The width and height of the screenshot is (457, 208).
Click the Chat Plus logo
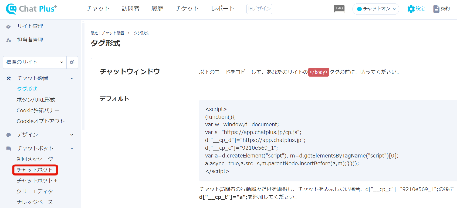click(32, 9)
